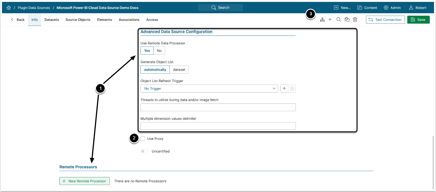Viewport: 436px width, 192px height.
Task: Open the Robert user menu
Action: pyautogui.click(x=418, y=8)
